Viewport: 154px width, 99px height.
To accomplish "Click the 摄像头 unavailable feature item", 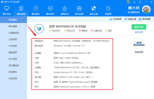I will coord(83,31).
